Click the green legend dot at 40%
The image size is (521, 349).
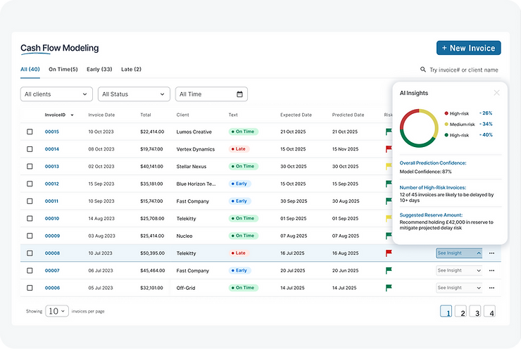point(446,135)
